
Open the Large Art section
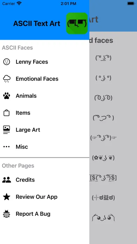(x=45, y=130)
